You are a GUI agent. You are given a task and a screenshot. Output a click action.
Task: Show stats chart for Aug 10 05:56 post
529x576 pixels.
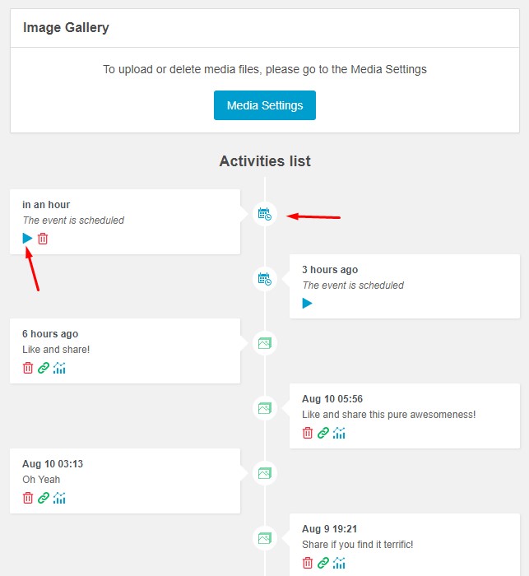pyautogui.click(x=339, y=433)
